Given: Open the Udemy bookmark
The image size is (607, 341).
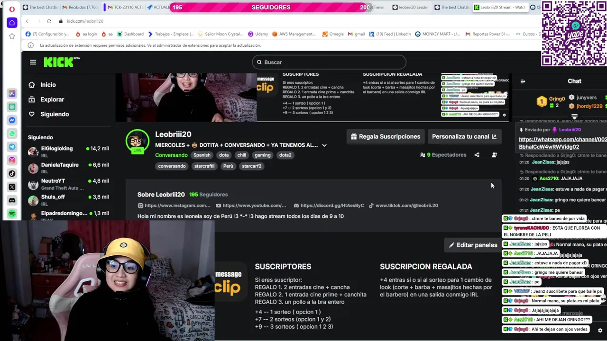Looking at the screenshot, I should [258, 34].
